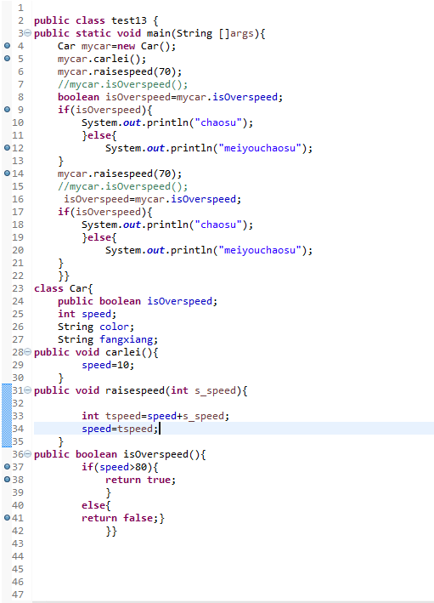Image resolution: width=434 pixels, height=603 pixels.
Task: Click line number 1 in the ruler
Action: point(20,8)
